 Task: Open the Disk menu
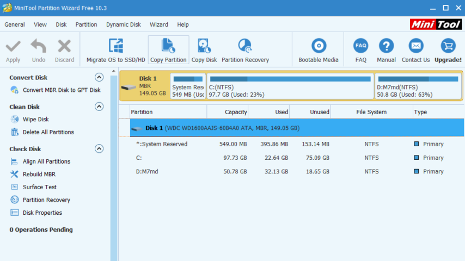click(x=61, y=24)
